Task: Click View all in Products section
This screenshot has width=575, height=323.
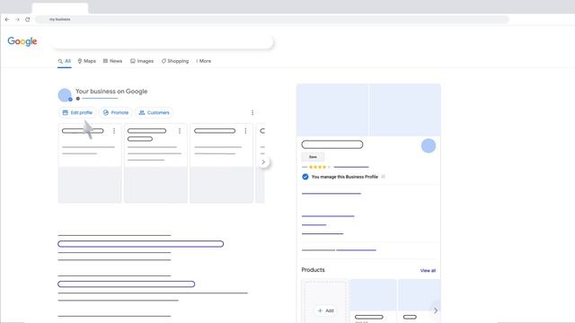Action: point(428,271)
